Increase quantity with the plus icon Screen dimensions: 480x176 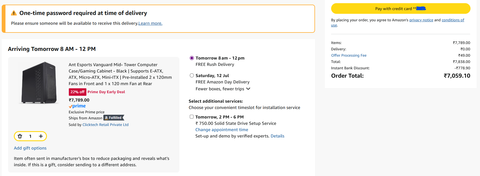point(41,136)
